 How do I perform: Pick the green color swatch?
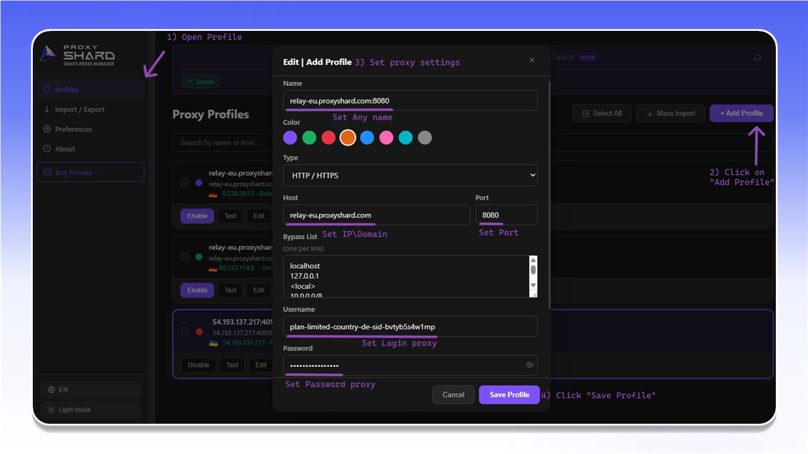309,137
